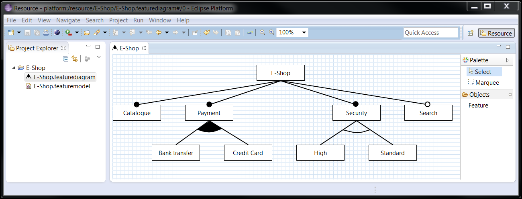Open the New wizard dropdown arrow
Image resolution: width=522 pixels, height=199 pixels.
tap(19, 33)
